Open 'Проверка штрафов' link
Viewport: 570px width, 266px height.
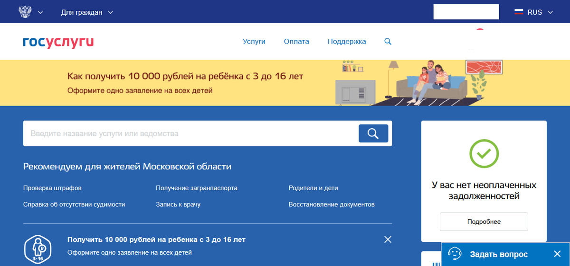[52, 188]
